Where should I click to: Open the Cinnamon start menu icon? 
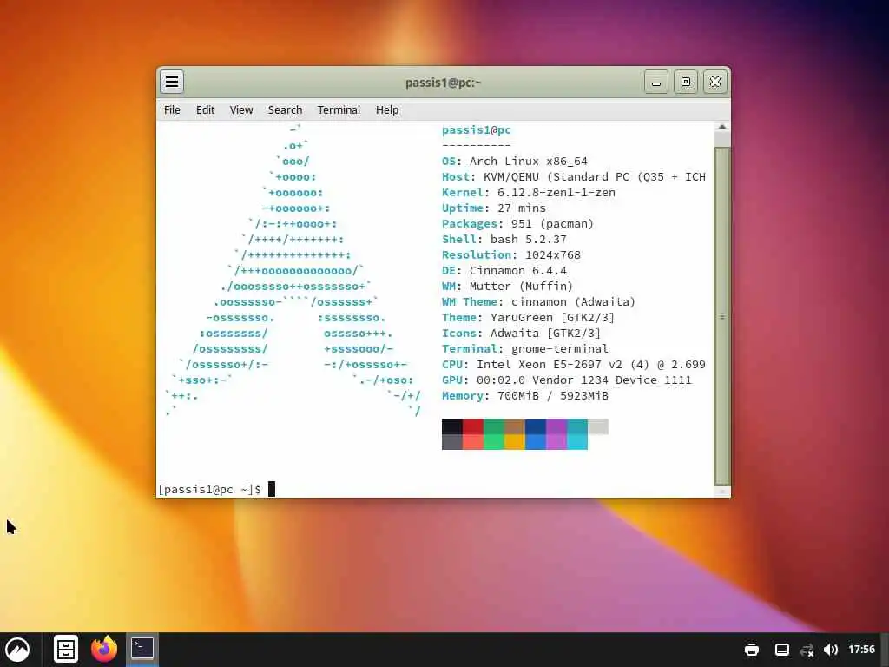click(17, 650)
